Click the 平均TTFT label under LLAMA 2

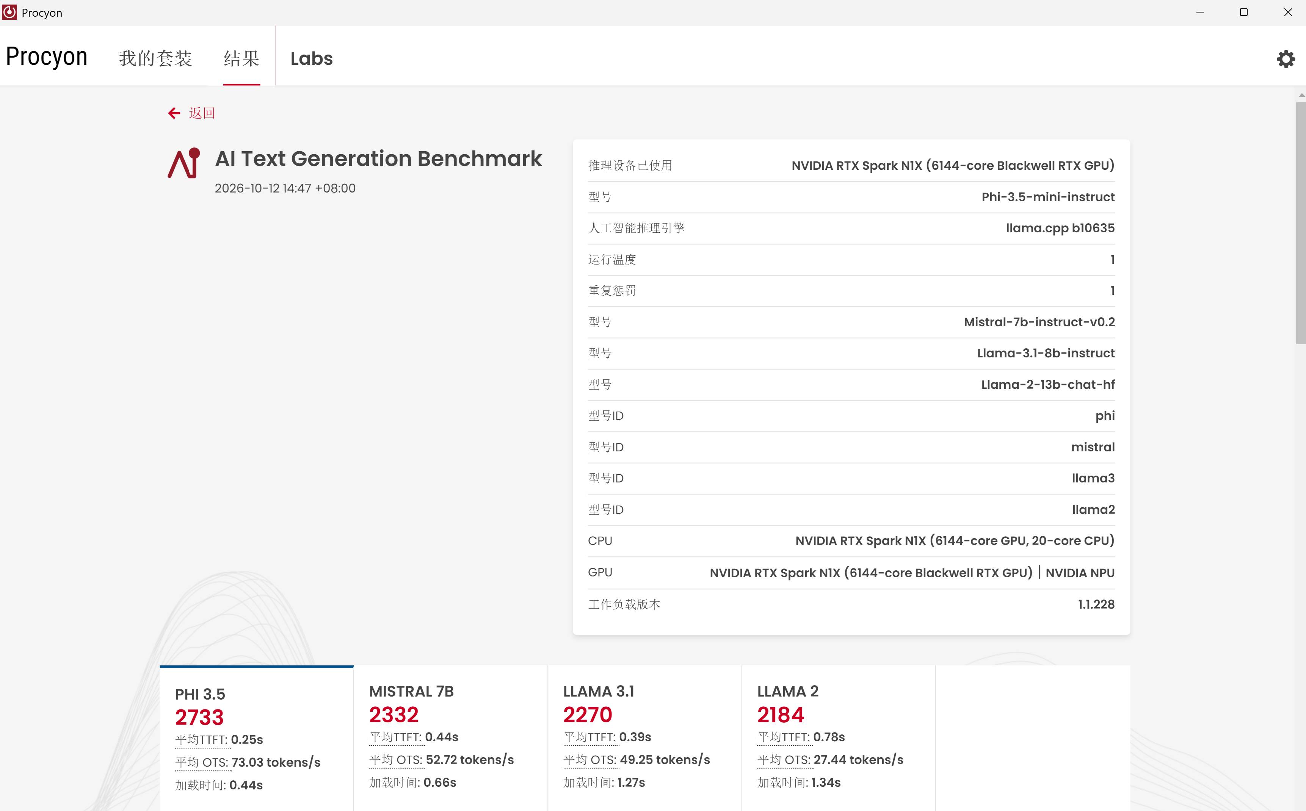(x=784, y=737)
